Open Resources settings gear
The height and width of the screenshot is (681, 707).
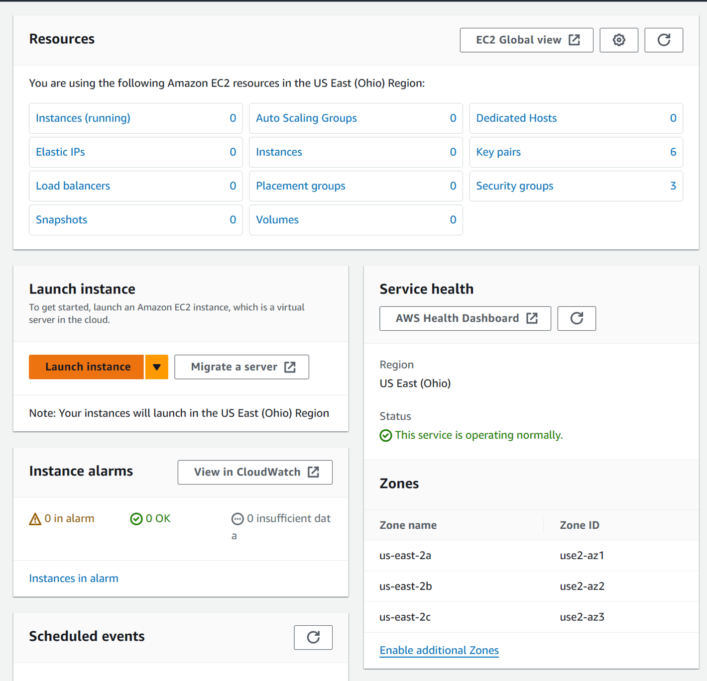[619, 40]
